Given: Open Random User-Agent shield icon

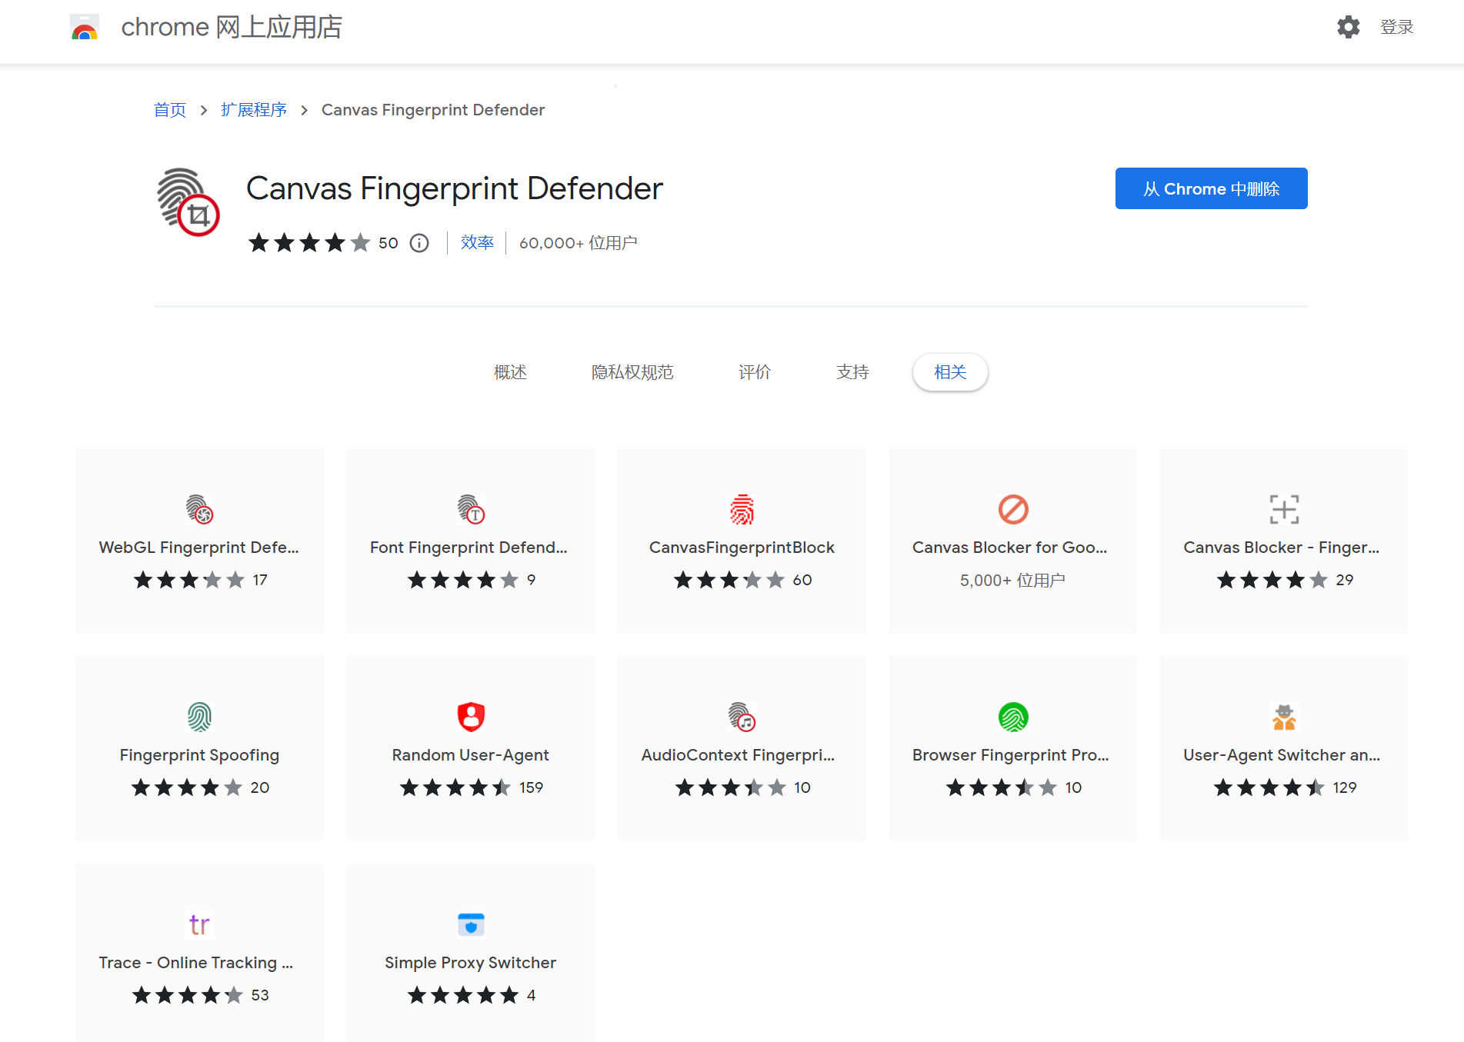Looking at the screenshot, I should tap(471, 717).
